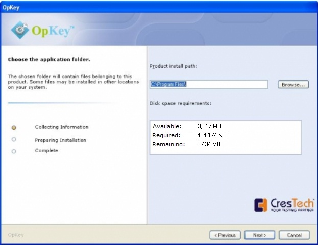Click the CresTech logo icon
318x245 pixels.
(x=261, y=205)
